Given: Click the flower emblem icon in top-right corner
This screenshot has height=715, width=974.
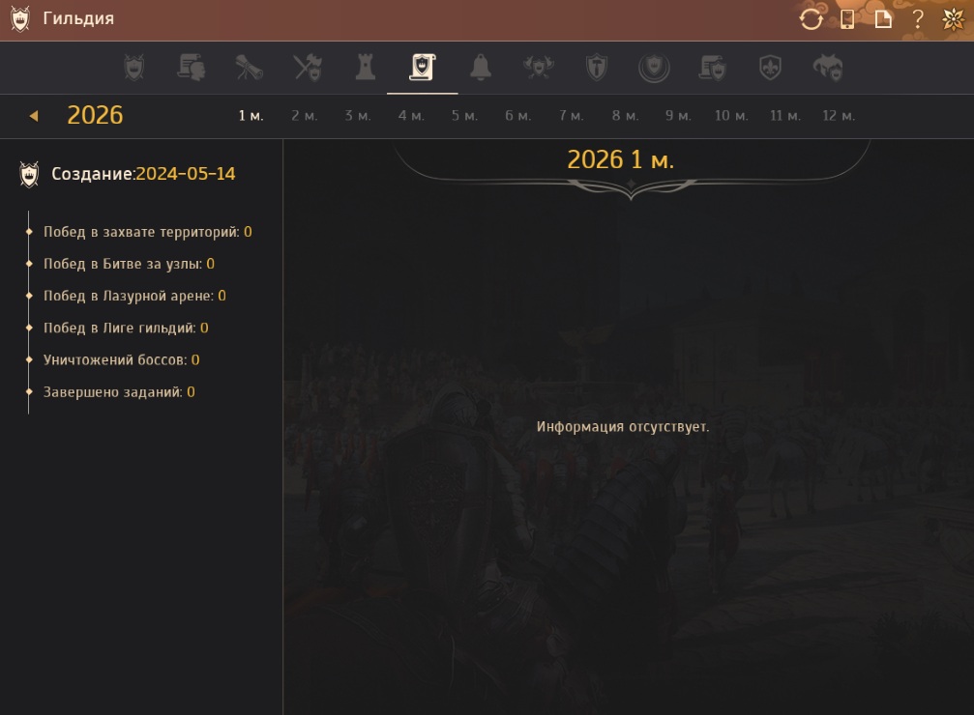Looking at the screenshot, I should tap(953, 20).
